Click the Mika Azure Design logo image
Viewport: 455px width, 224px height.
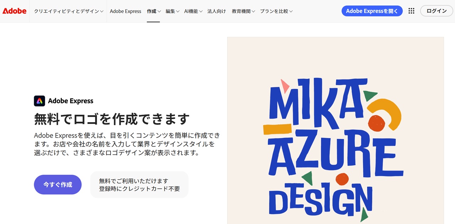(336, 130)
